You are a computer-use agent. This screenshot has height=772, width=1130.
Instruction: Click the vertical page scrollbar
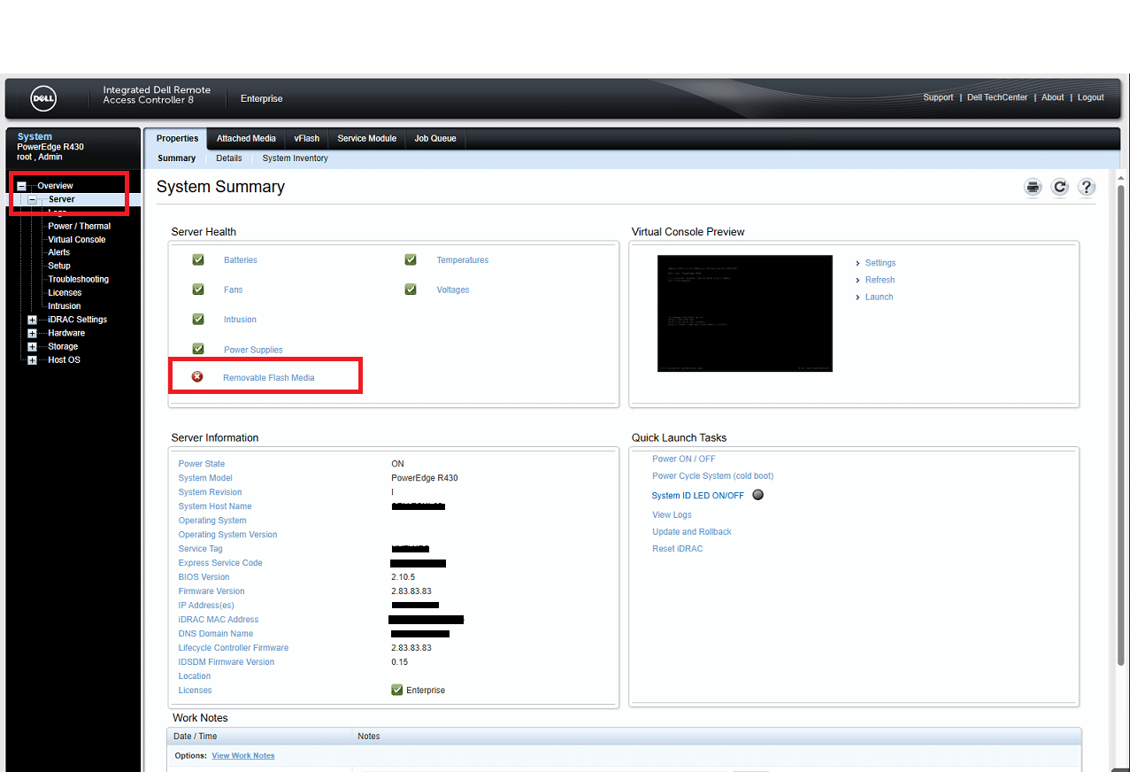[1122, 425]
